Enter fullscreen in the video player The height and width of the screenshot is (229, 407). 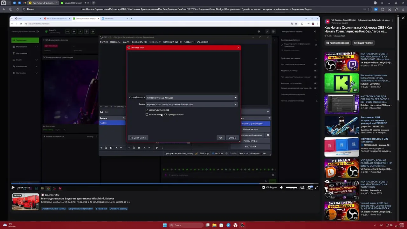(x=316, y=187)
